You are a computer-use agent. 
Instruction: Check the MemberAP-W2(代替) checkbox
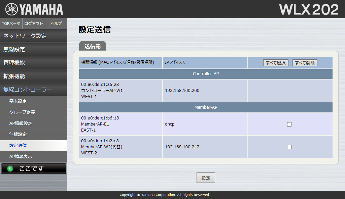coord(289,147)
